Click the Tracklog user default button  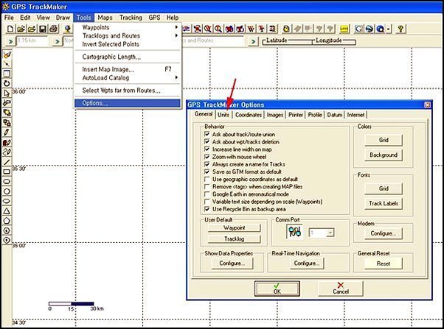(x=234, y=238)
